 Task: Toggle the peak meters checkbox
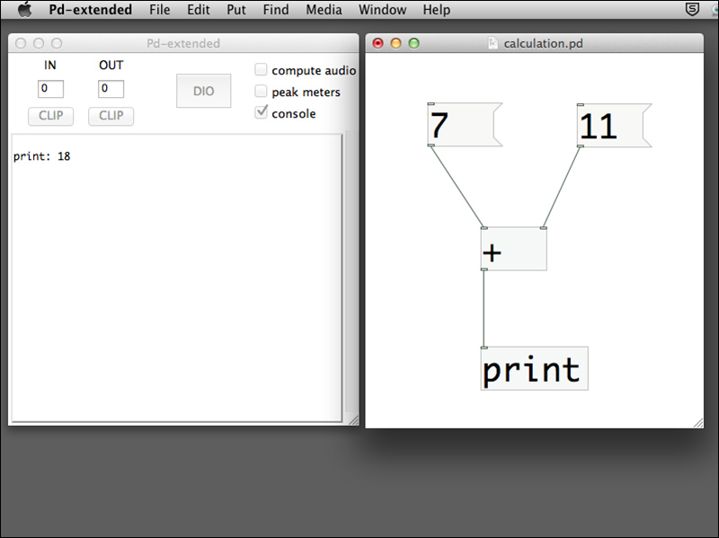pyautogui.click(x=261, y=92)
